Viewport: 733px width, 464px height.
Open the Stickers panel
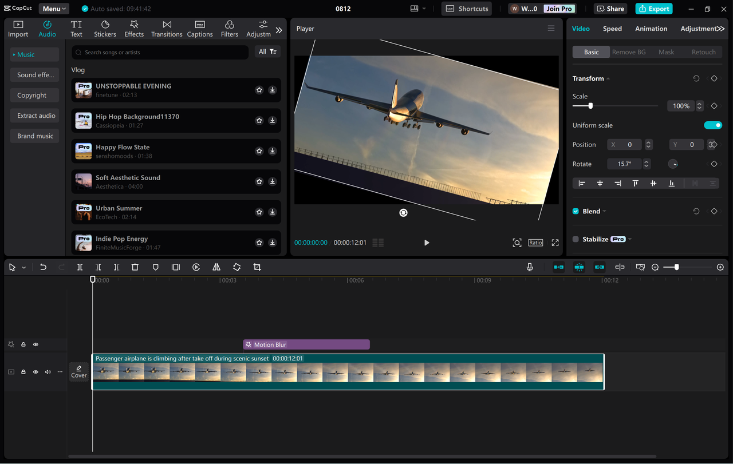point(105,28)
